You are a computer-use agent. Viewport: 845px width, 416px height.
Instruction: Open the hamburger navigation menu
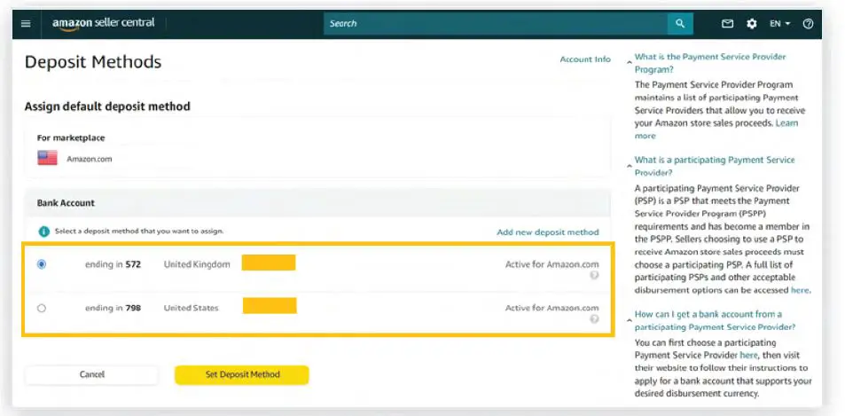pyautogui.click(x=26, y=24)
